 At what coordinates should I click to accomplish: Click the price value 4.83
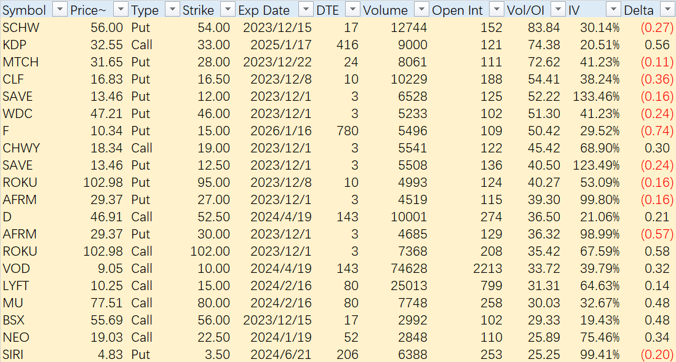pos(110,355)
